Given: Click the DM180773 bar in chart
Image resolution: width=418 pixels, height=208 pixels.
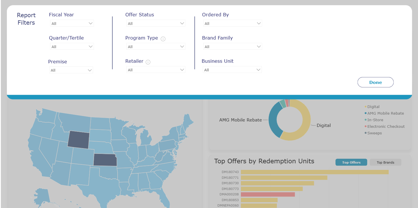Looking at the screenshot, I should [272, 189].
